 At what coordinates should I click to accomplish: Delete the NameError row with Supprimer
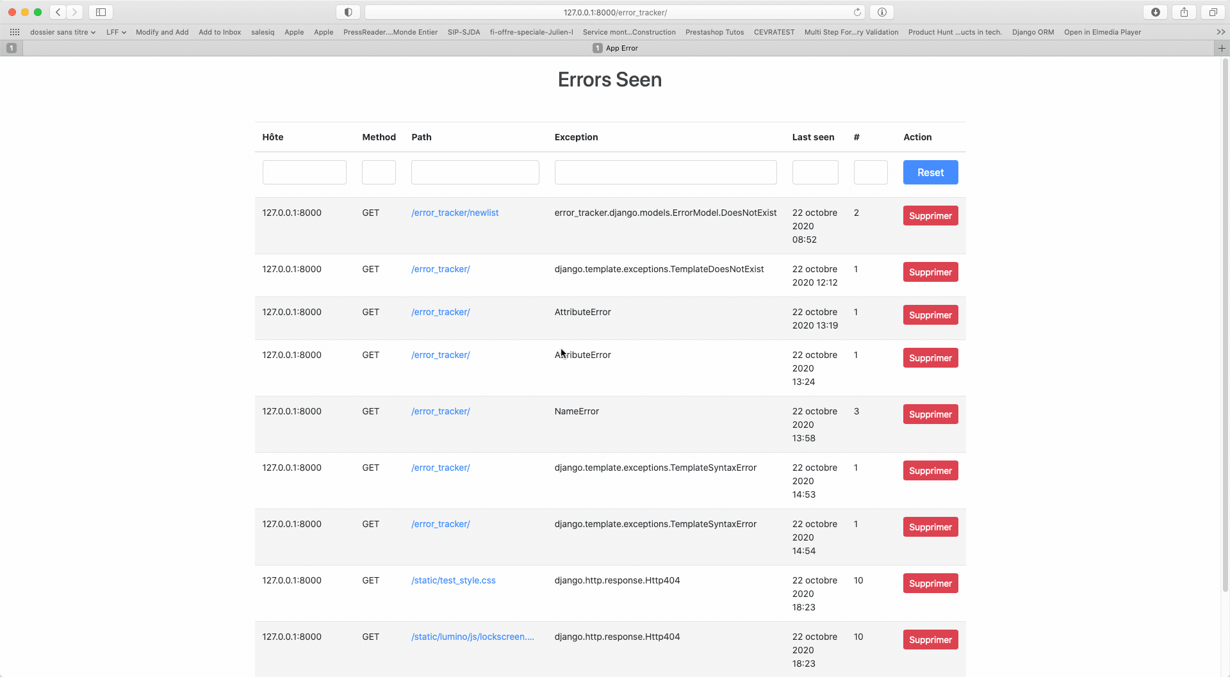pyautogui.click(x=930, y=414)
